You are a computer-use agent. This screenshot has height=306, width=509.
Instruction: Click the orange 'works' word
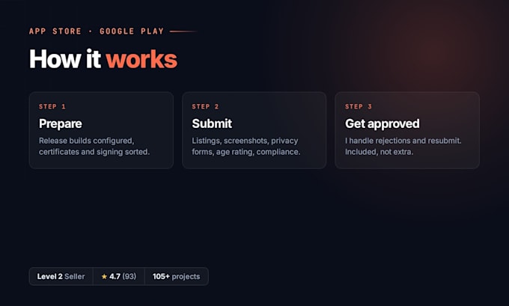(x=141, y=59)
